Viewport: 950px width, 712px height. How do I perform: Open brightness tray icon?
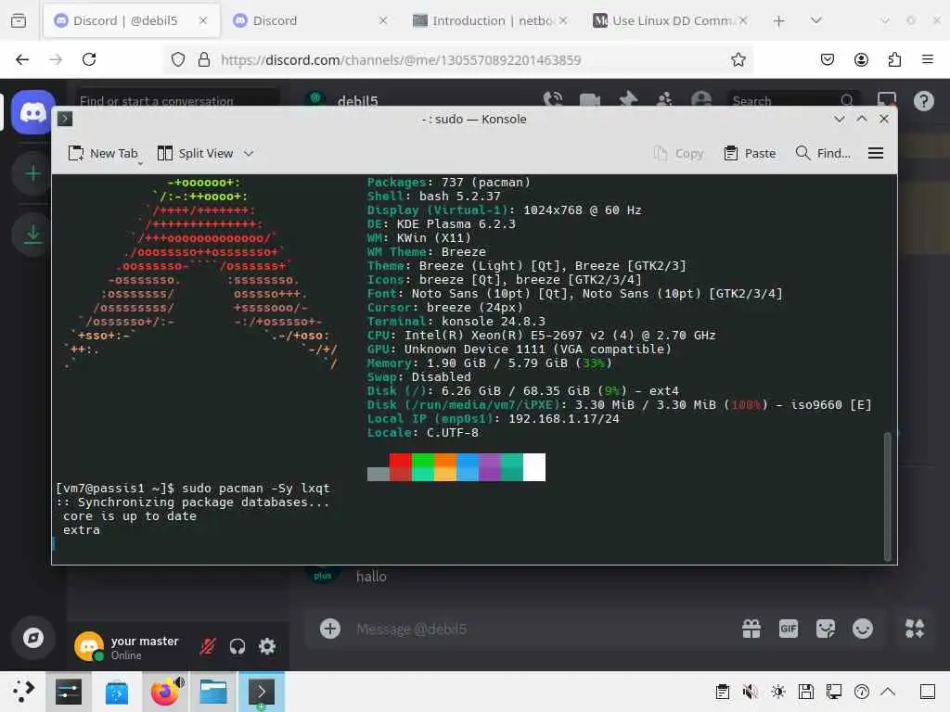(x=778, y=692)
